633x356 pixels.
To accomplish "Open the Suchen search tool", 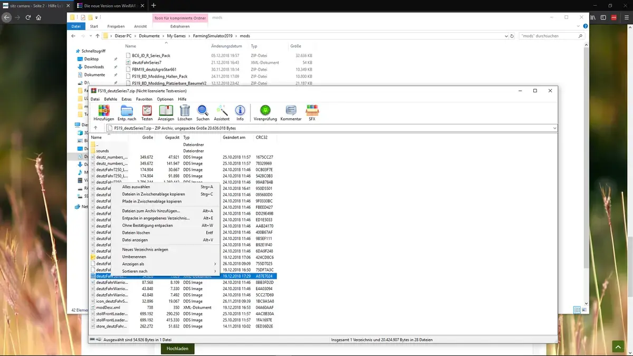I will pyautogui.click(x=203, y=111).
